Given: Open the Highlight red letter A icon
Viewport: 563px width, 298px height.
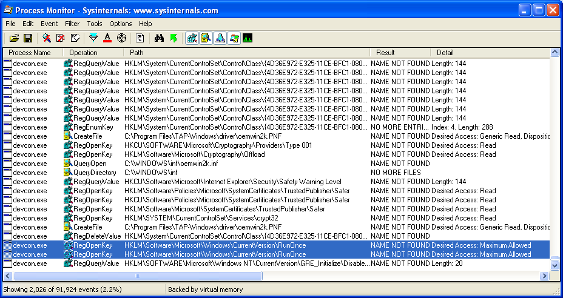Looking at the screenshot, I should 107,38.
